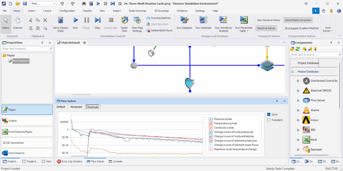Click the blue info icon at top right
Viewport: 343px width, 171px height.
(339, 11)
